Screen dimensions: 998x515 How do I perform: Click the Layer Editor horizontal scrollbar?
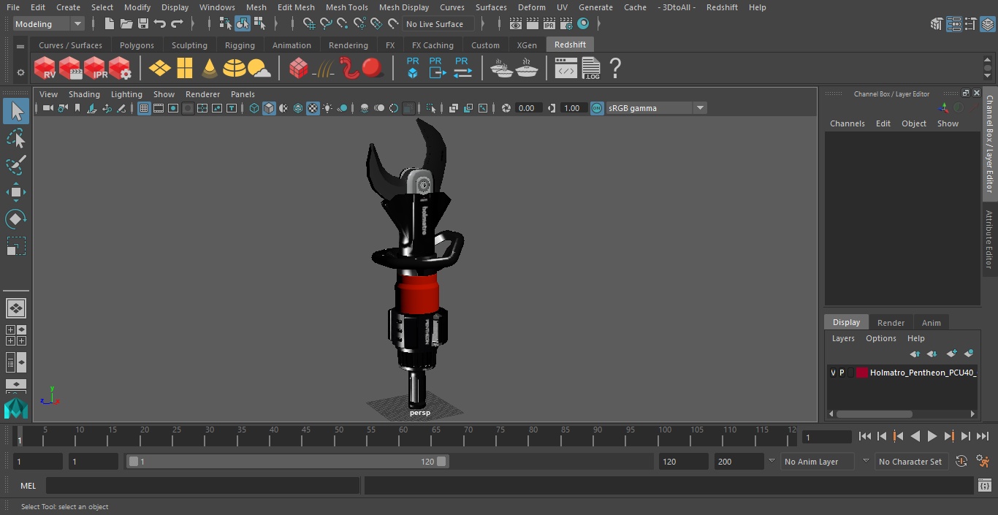pos(874,413)
